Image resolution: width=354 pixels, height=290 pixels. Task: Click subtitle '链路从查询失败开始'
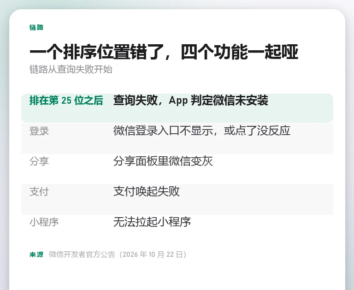(x=71, y=69)
